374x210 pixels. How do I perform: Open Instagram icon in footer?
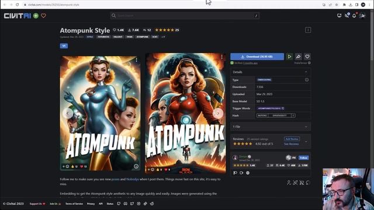tap(138, 204)
